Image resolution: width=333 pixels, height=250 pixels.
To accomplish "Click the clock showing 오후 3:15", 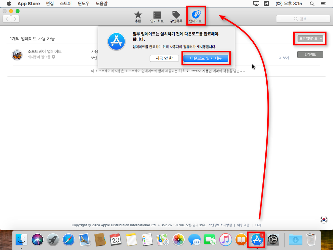I will tap(289, 4).
